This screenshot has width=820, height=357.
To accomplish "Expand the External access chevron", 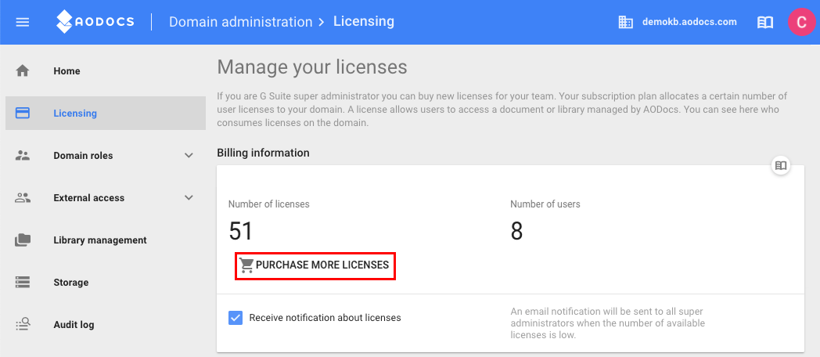I will tap(189, 198).
